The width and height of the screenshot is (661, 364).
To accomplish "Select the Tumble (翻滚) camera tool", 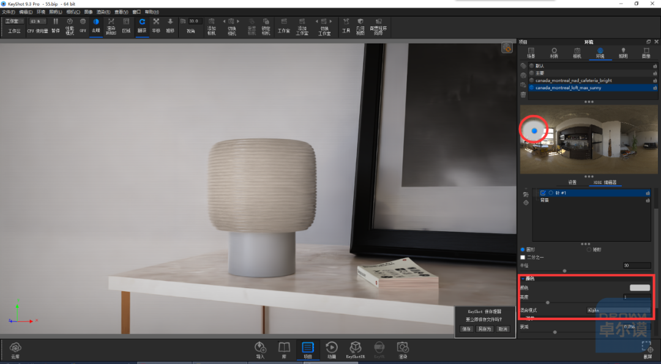I will (x=142, y=22).
